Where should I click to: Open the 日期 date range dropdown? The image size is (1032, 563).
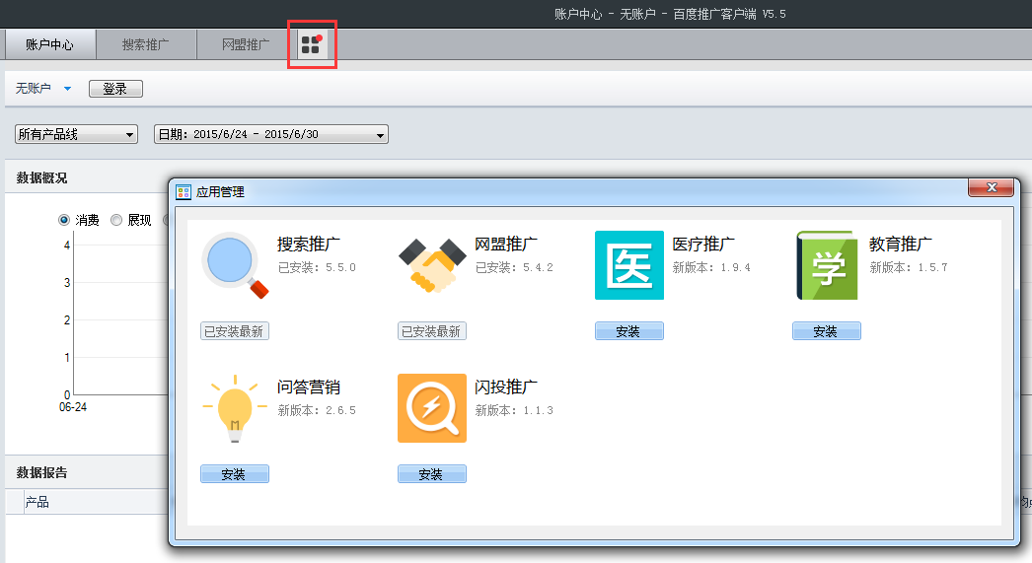click(270, 134)
